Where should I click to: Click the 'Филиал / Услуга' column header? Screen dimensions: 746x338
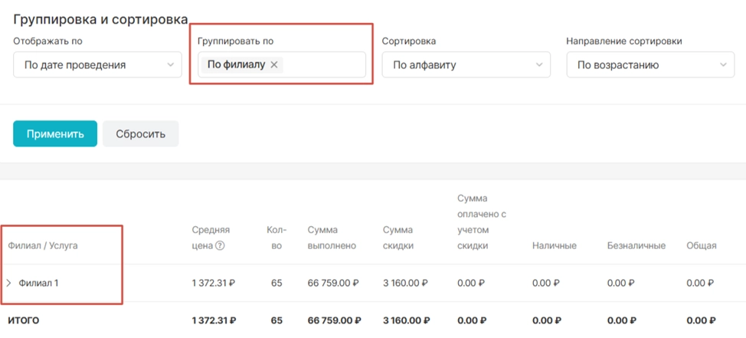(x=43, y=246)
